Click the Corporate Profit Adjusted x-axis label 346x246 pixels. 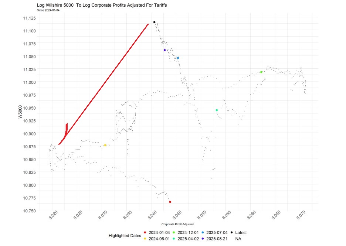click(177, 224)
